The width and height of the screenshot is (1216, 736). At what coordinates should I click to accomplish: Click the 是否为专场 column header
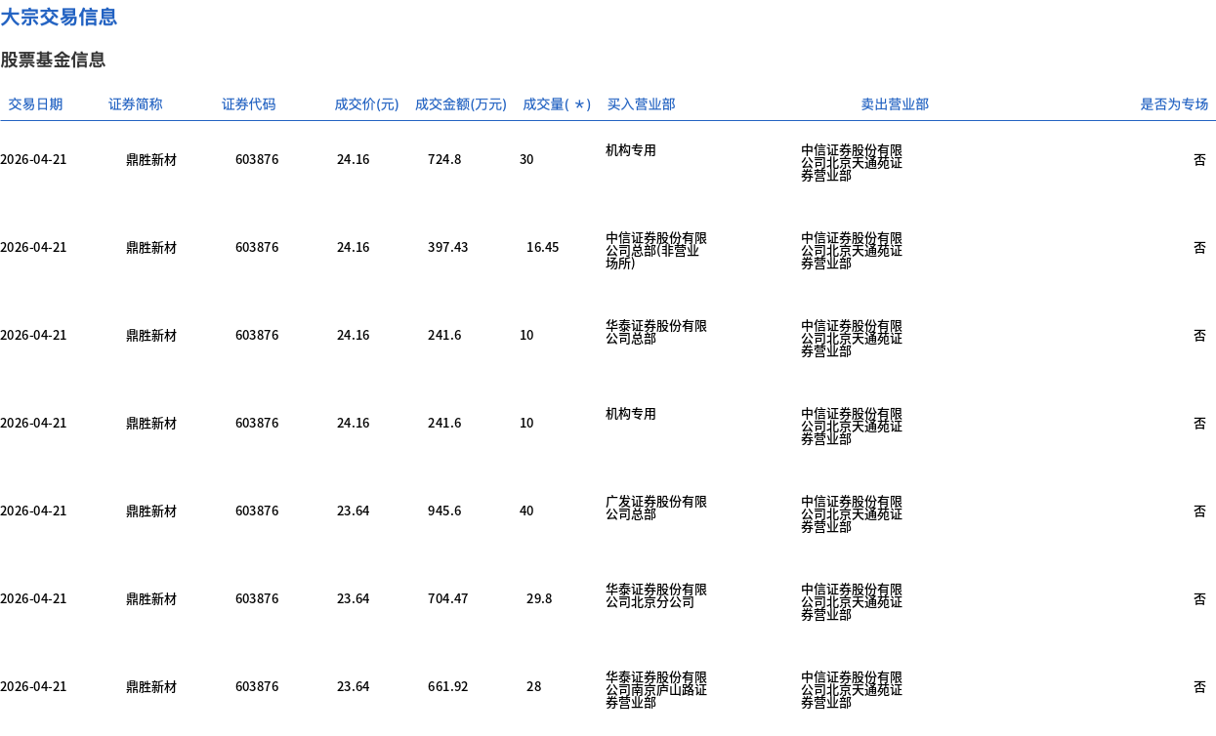[1174, 104]
